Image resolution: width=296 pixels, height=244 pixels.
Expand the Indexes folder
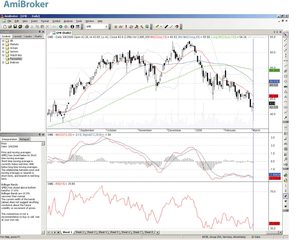3,62
